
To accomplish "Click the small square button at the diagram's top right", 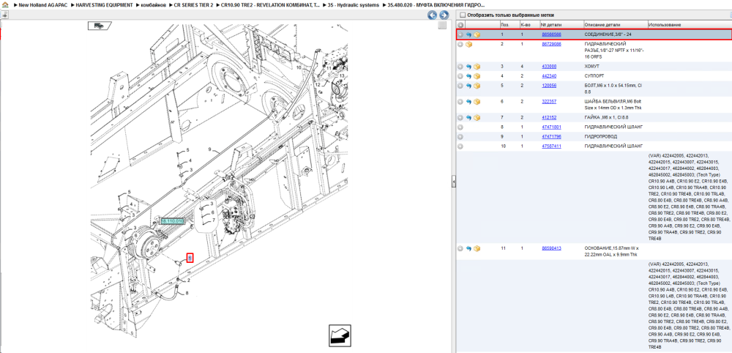I will 442,26.
